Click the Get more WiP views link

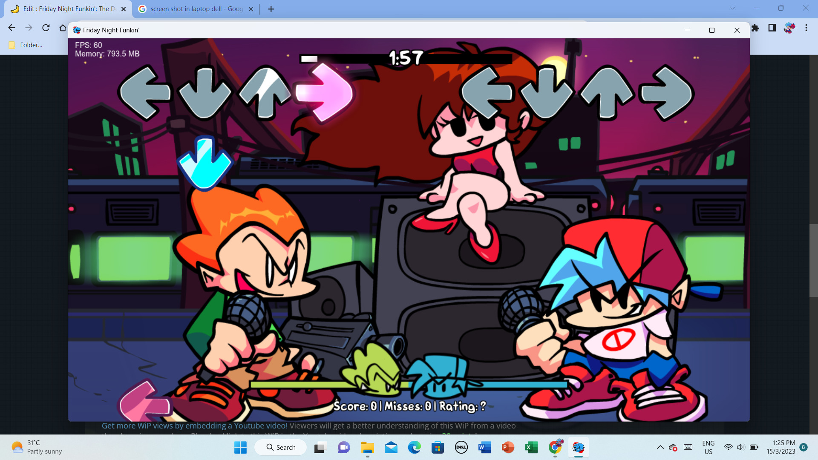coord(194,426)
